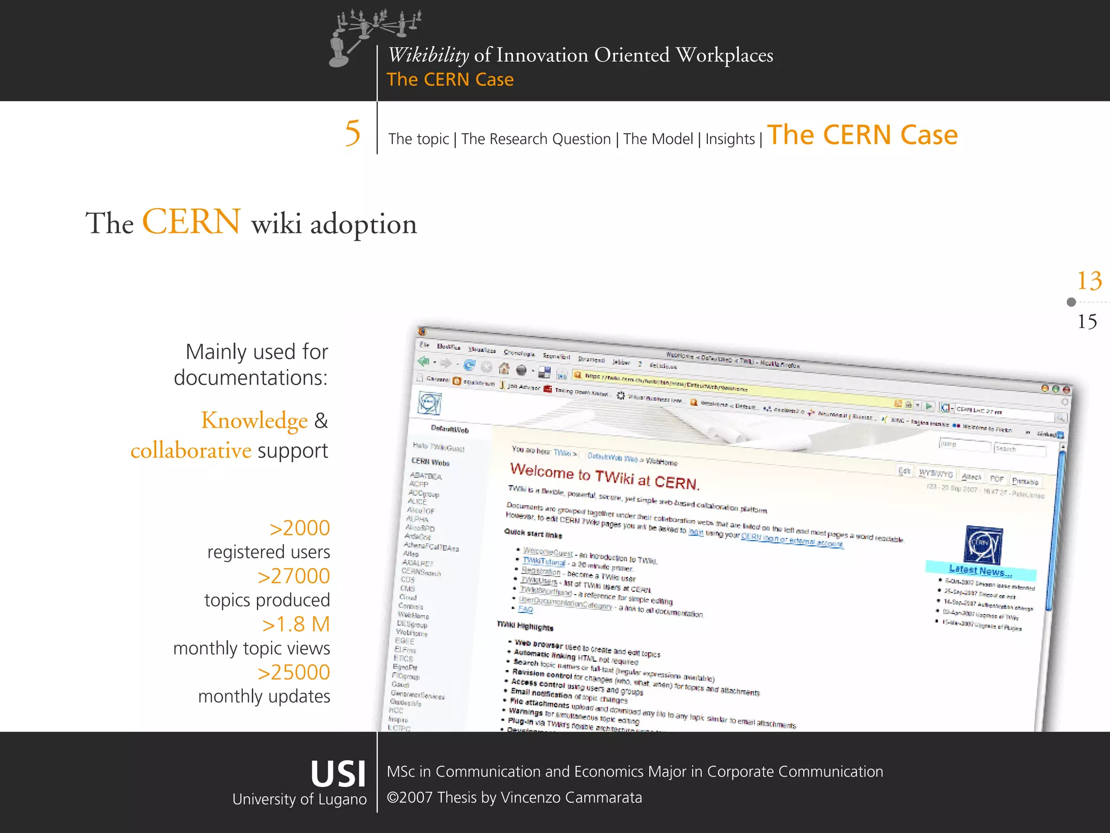This screenshot has width=1110, height=833.
Task: Open the File menu in Firefox
Action: tap(424, 345)
